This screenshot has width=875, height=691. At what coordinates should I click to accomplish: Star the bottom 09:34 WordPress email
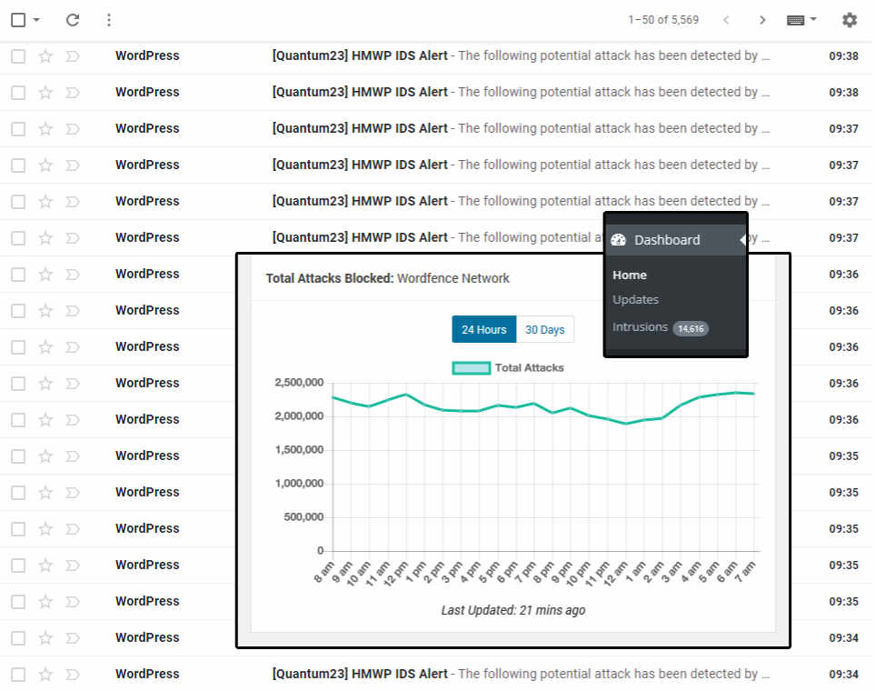(45, 675)
